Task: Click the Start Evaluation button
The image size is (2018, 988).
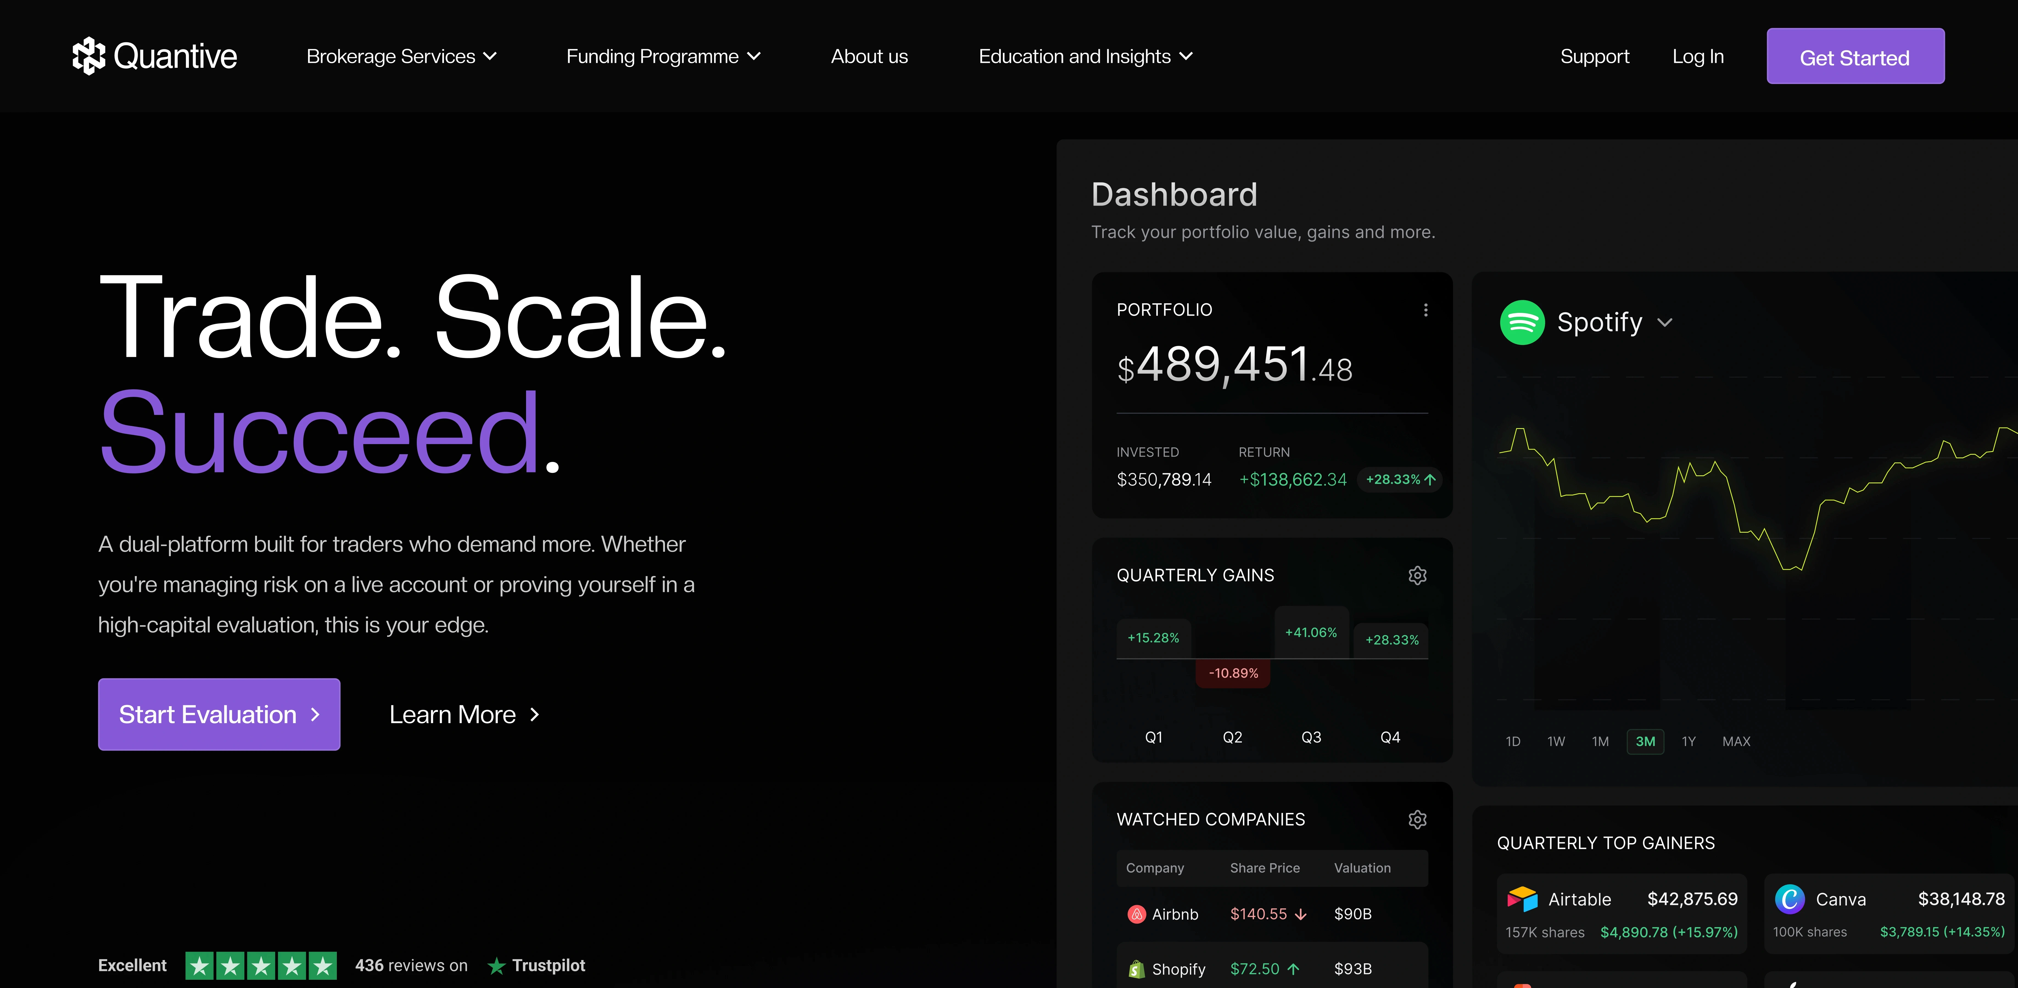Action: point(219,714)
